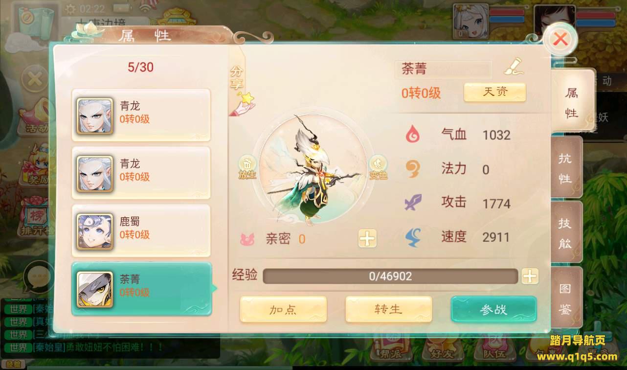Screen dimensions: 627x370
Task: Click the 经验 experience progress bar
Action: 390,276
